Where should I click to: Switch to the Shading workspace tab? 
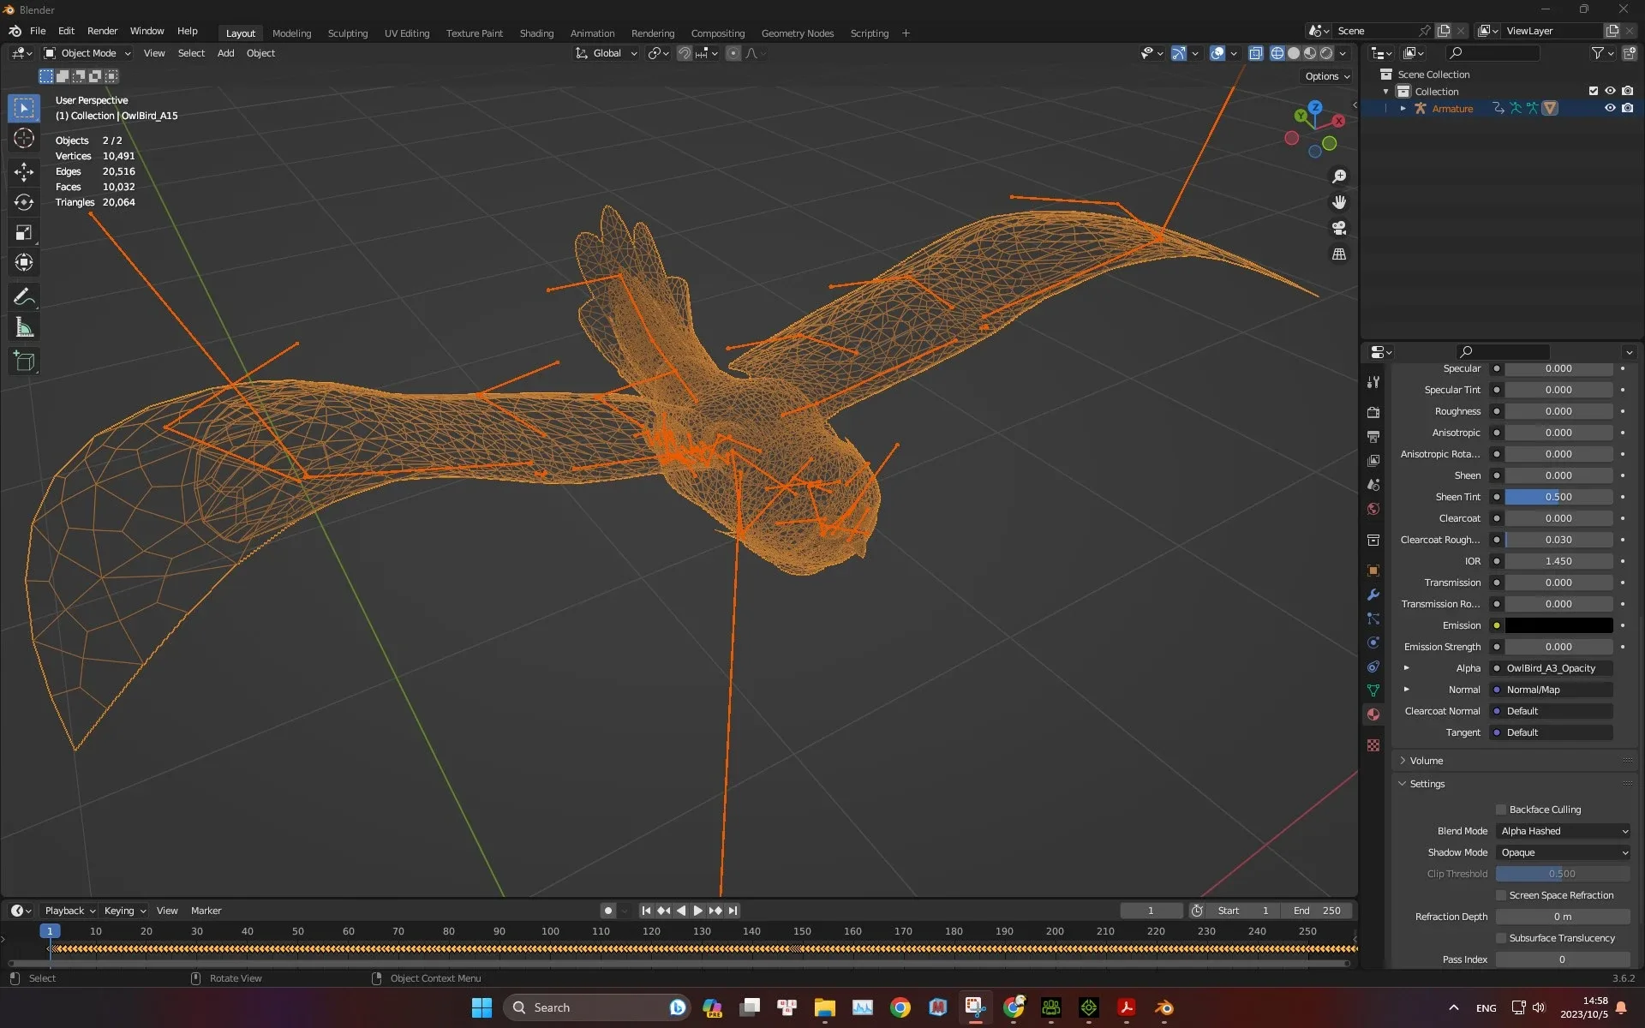(x=536, y=33)
